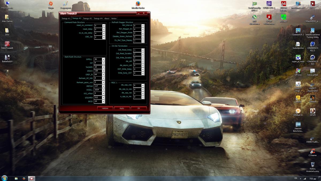Viewport: 321px width, 181px height.
Task: Open the Mozilla Firefox desktop icon
Action: click(138, 5)
